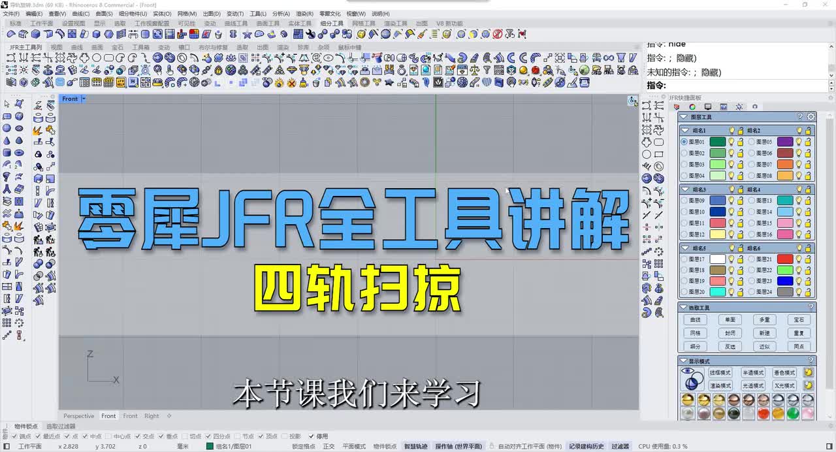Image resolution: width=836 pixels, height=452 pixels.
Task: Toggle lock for 图层05
Action: (807, 142)
